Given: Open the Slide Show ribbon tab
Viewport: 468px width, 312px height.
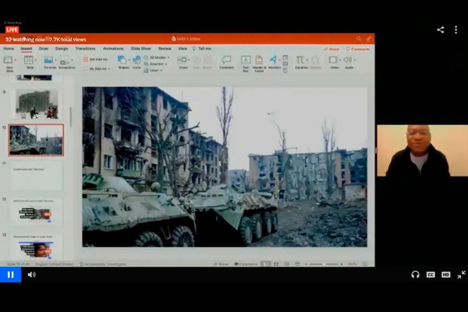Looking at the screenshot, I should pyautogui.click(x=140, y=48).
